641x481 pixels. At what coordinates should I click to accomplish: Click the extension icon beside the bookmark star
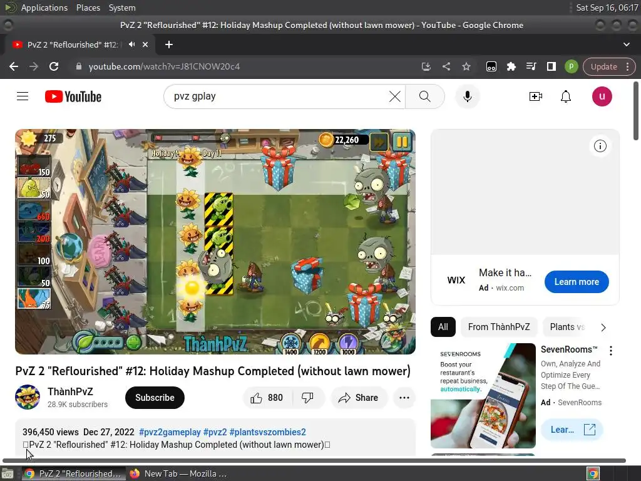[x=491, y=66]
